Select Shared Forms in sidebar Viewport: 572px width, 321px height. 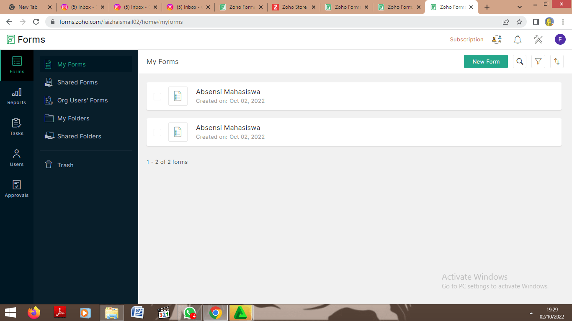coord(86,82)
